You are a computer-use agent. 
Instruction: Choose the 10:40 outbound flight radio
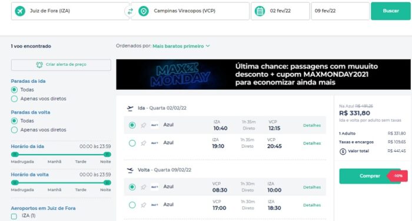coord(132,125)
